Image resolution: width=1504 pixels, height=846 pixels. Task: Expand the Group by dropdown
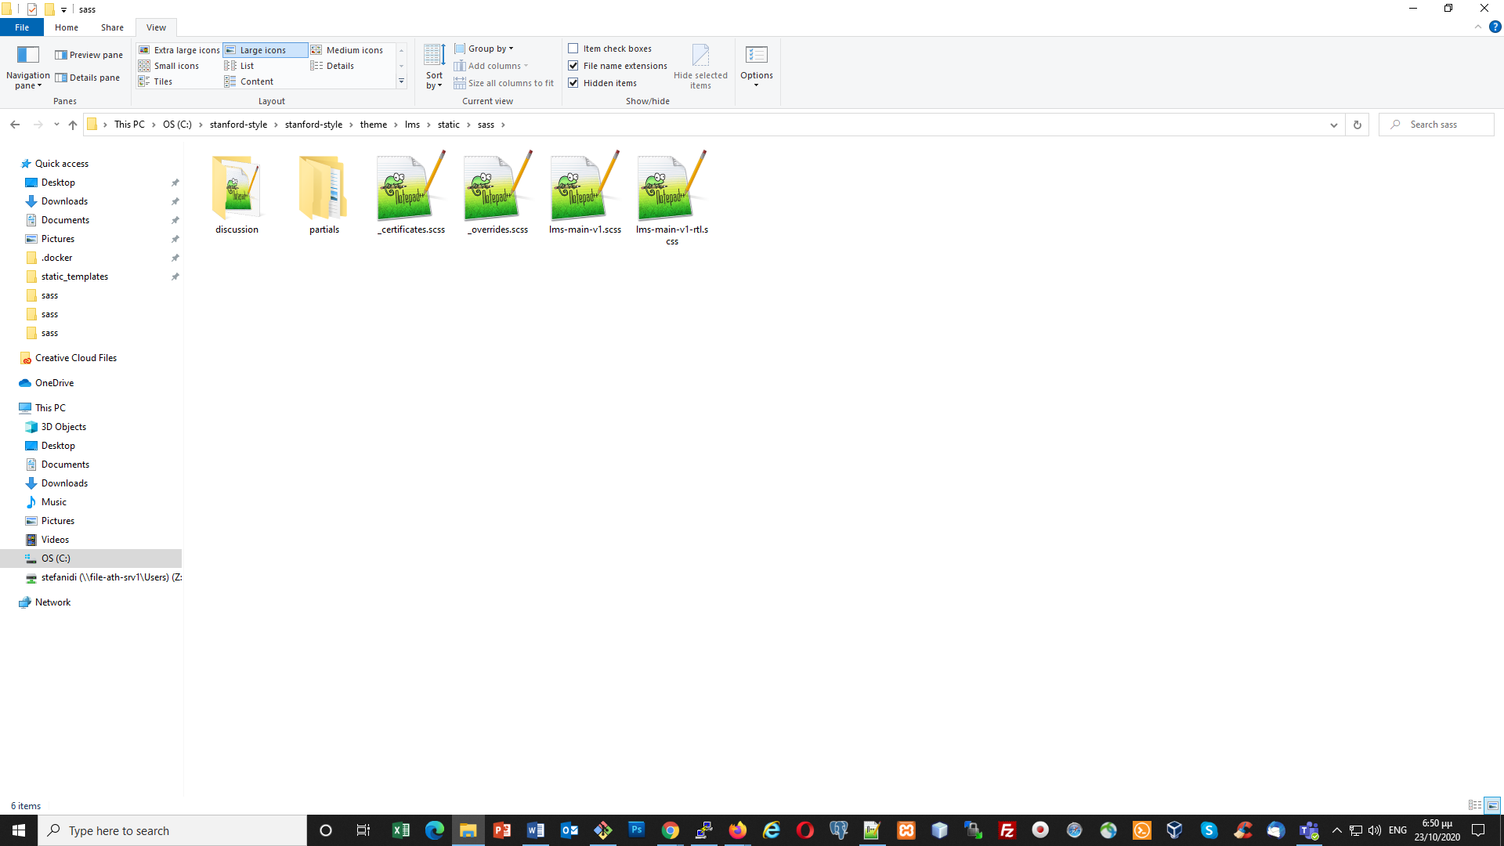(490, 49)
